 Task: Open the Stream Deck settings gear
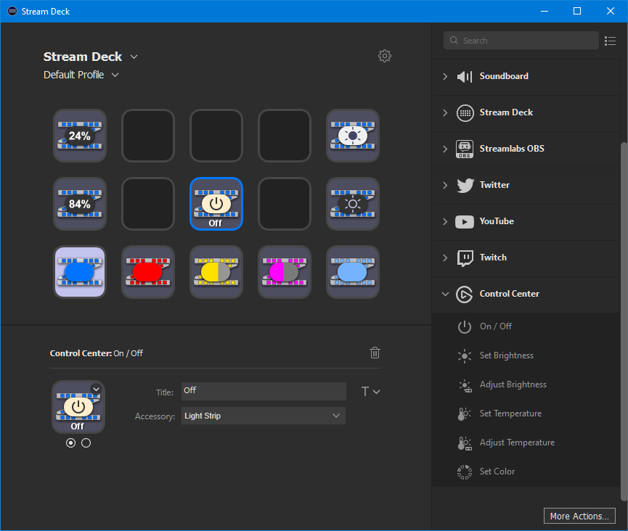tap(385, 56)
